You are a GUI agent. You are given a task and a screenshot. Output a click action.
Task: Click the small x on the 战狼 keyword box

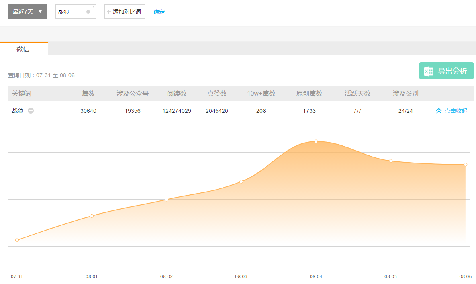coord(94,7)
